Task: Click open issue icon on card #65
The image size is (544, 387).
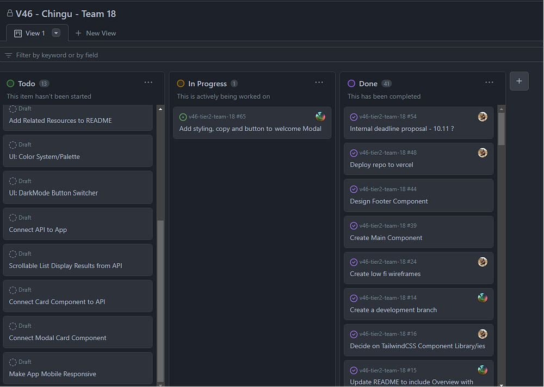Action: point(183,117)
